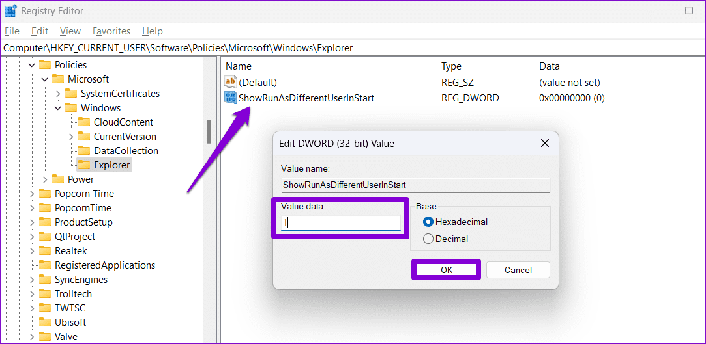This screenshot has width=706, height=344.
Task: Click the (Default) string value icon
Action: pos(231,82)
